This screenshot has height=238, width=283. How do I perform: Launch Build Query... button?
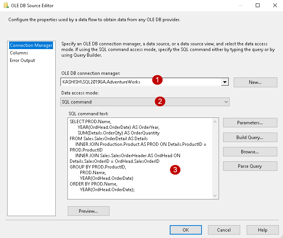[250, 137]
